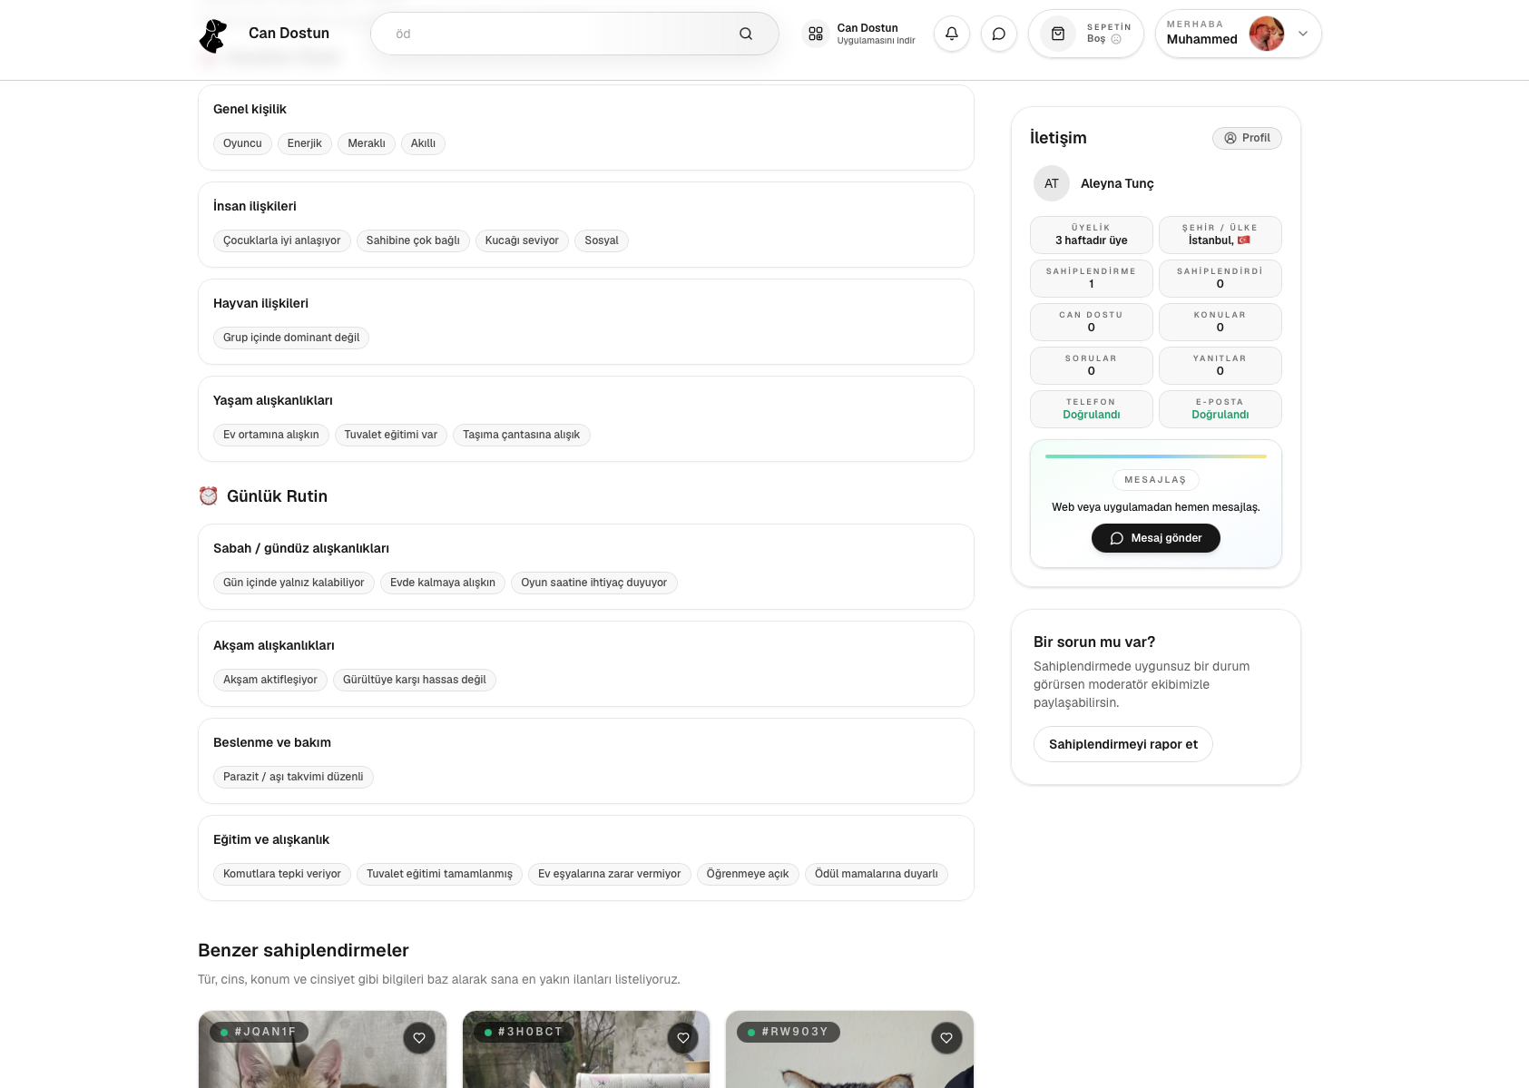
Task: Click the Can Dostun brand name
Action: (289, 33)
